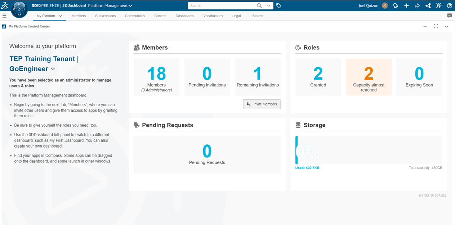
Task: Click the 3DPlay/notification icon beside avatar
Action: click(396, 5)
